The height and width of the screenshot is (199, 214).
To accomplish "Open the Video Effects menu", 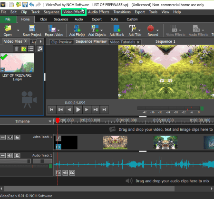I will click(74, 12).
